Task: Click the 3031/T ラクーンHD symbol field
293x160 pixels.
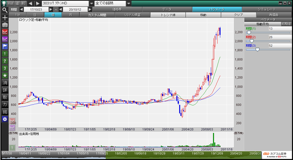Action: [x=65, y=4]
